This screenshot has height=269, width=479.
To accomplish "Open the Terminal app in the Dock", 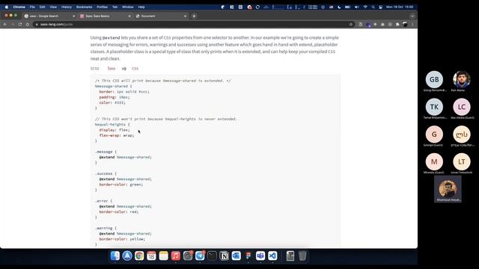I will pos(212,256).
